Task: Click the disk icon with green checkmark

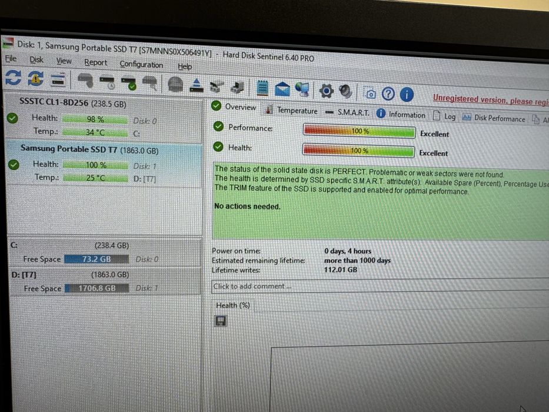Action: 128,83
